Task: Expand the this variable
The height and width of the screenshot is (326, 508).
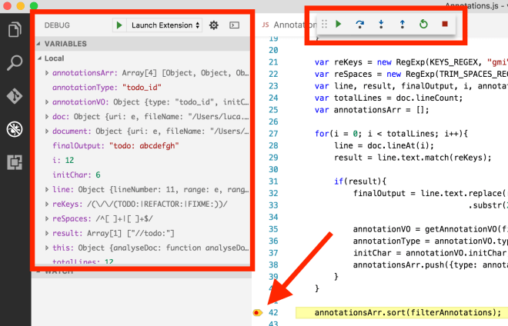Action: point(47,248)
